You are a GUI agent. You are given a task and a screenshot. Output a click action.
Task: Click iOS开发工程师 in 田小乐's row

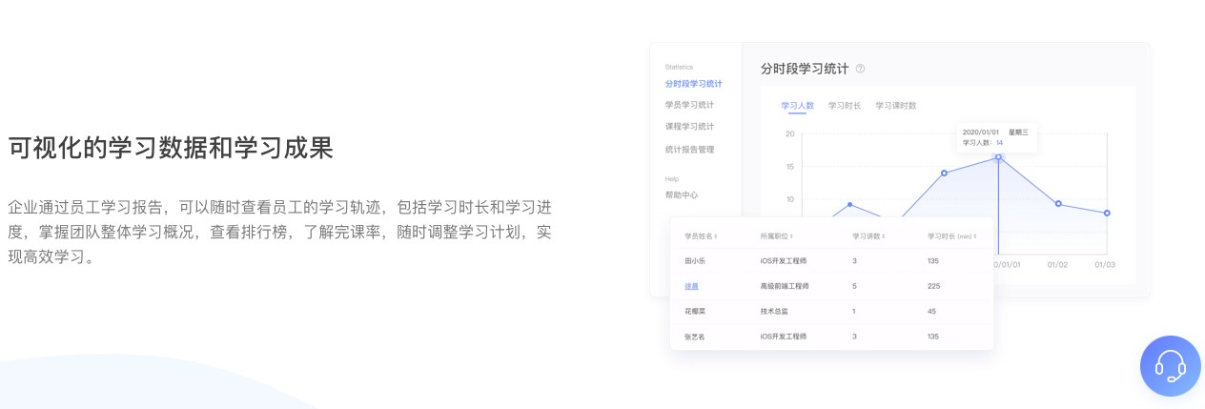[x=784, y=260]
